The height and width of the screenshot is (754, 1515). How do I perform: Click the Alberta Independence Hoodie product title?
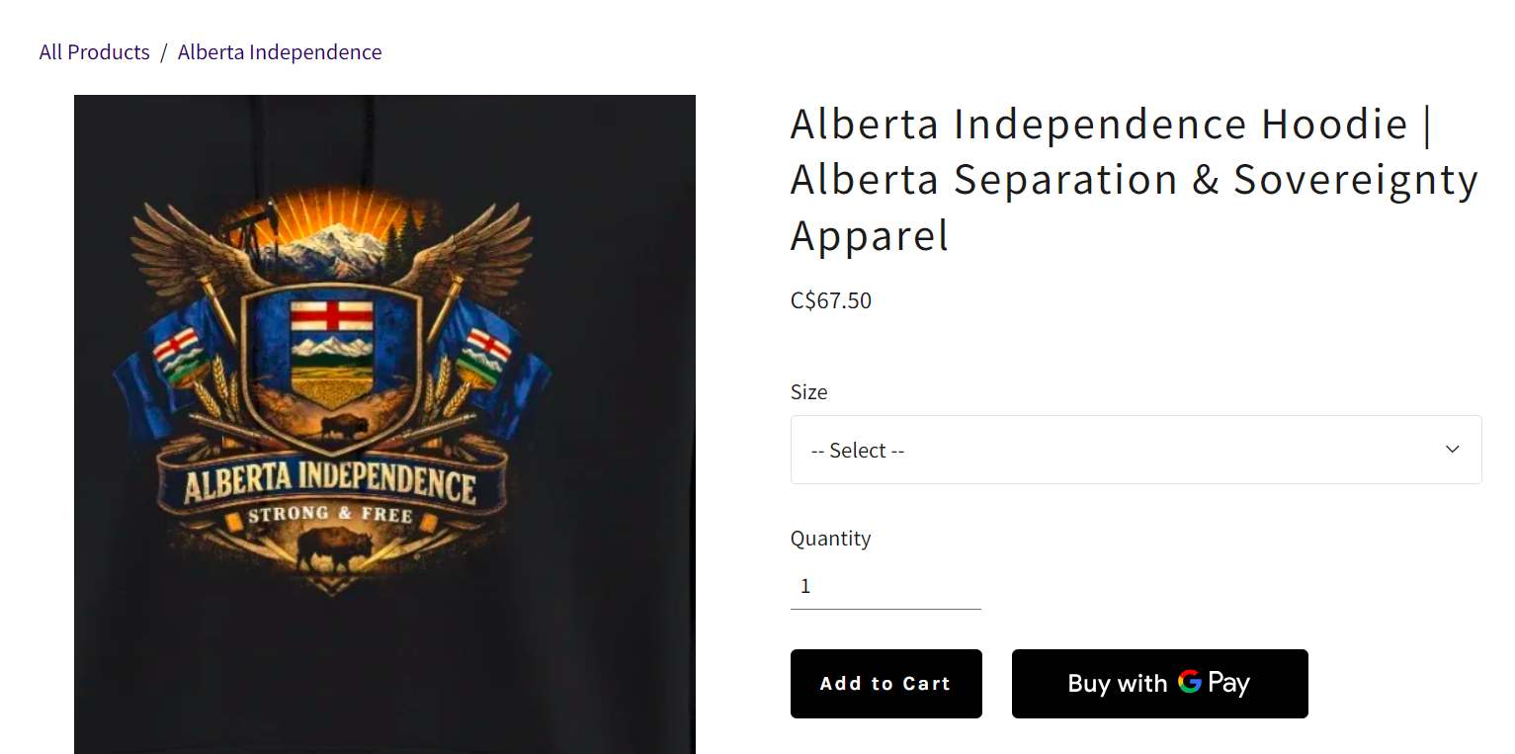(x=1135, y=180)
